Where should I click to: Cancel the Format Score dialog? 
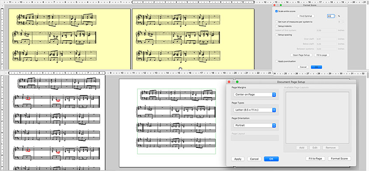(x=303, y=67)
